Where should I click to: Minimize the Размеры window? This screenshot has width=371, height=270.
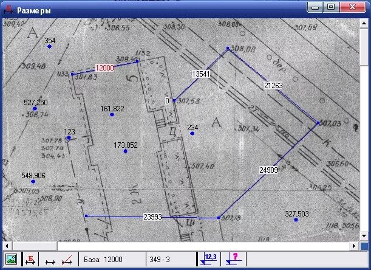coord(315,7)
